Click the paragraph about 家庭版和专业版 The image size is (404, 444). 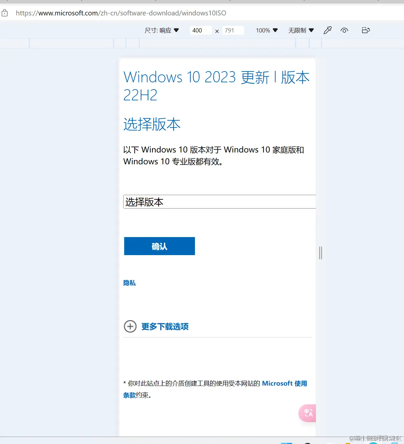pos(214,155)
